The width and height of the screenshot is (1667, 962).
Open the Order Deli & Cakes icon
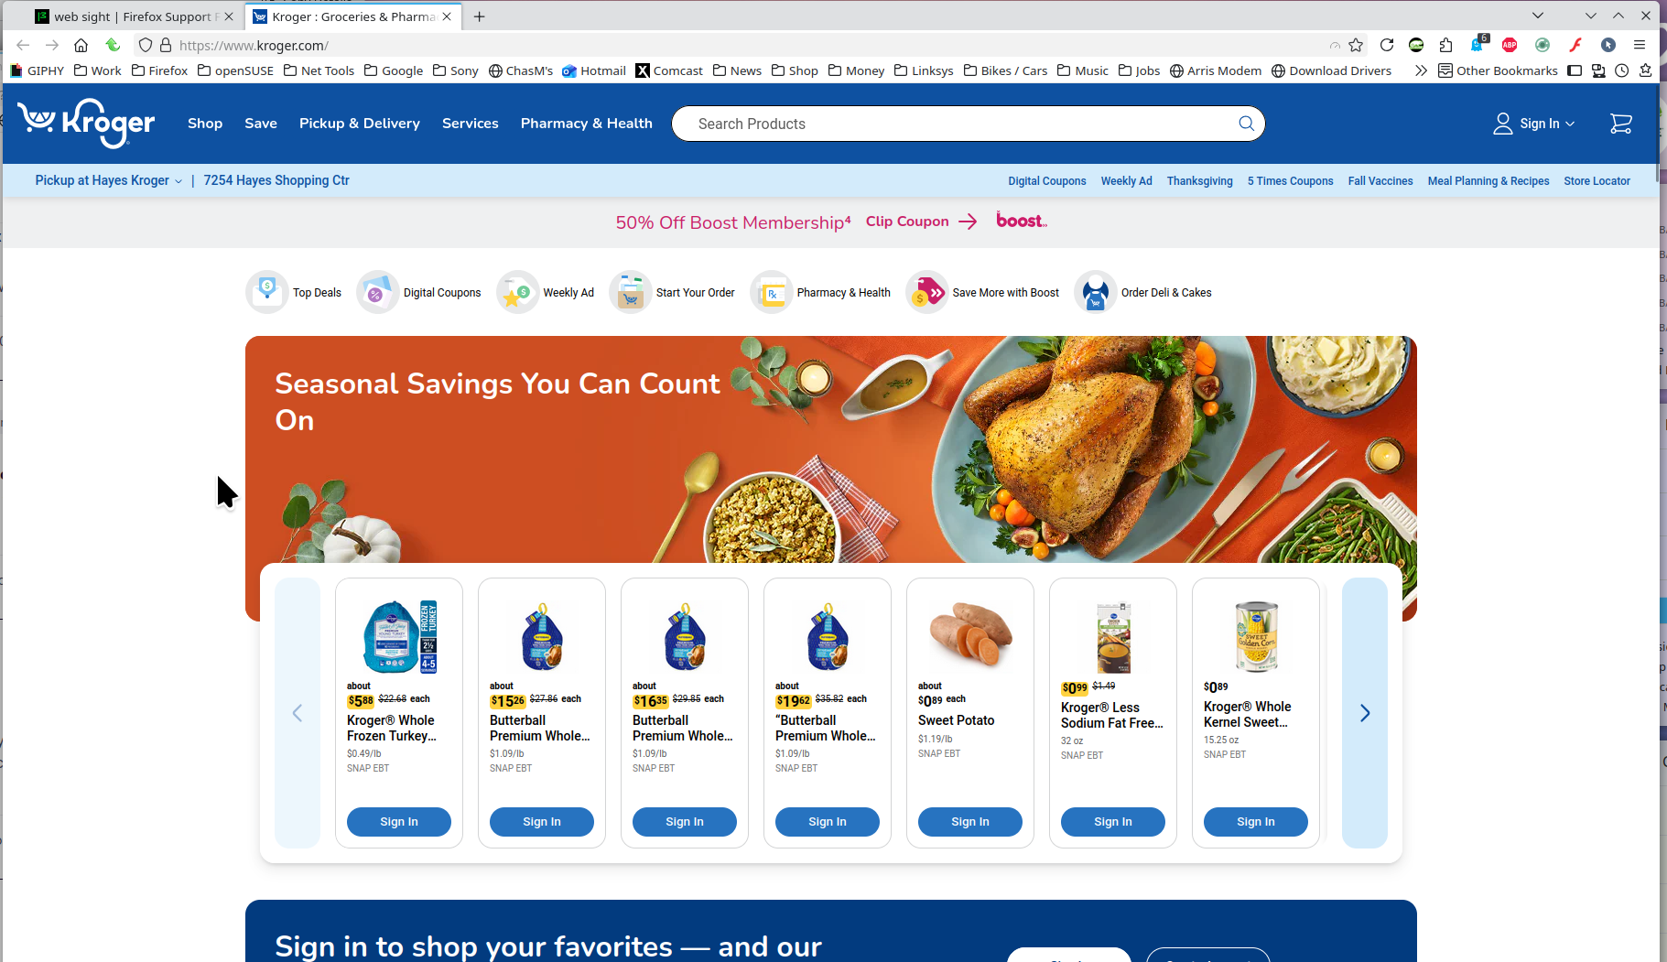1095,292
